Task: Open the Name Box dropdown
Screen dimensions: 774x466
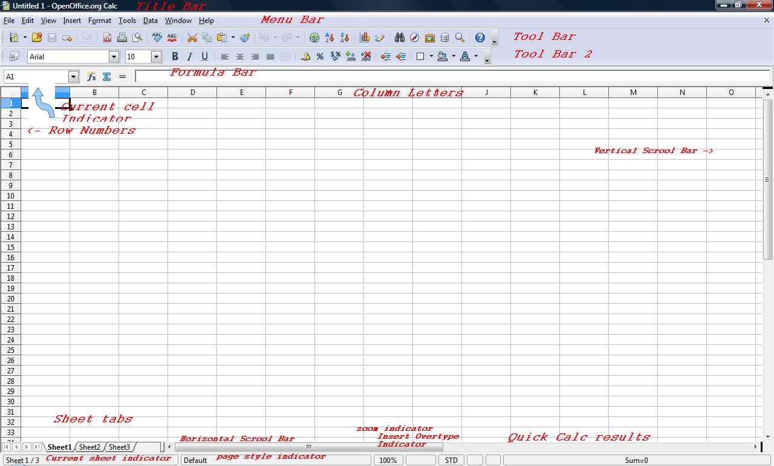Action: point(74,77)
